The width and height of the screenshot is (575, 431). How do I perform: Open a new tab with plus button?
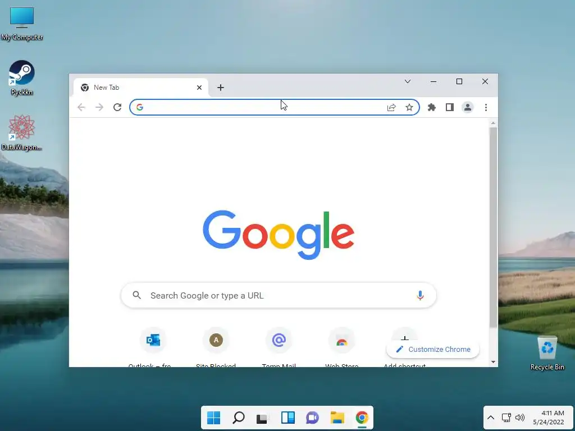pos(220,88)
